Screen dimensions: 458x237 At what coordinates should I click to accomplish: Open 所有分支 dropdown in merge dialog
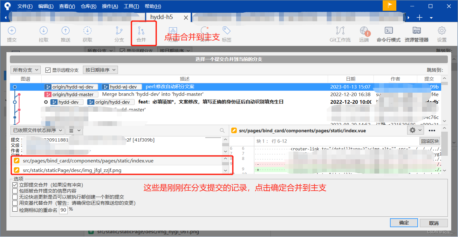(25, 70)
